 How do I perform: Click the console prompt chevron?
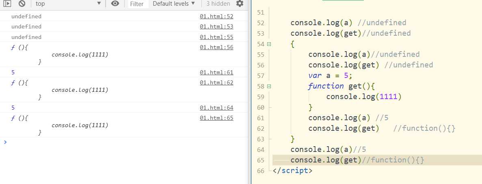click(x=5, y=142)
